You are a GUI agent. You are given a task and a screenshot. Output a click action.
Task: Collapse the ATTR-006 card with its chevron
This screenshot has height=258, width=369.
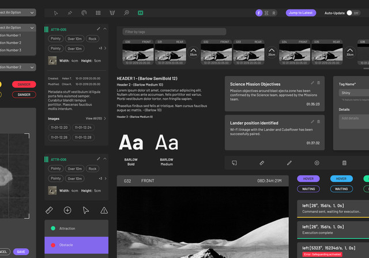click(x=105, y=159)
